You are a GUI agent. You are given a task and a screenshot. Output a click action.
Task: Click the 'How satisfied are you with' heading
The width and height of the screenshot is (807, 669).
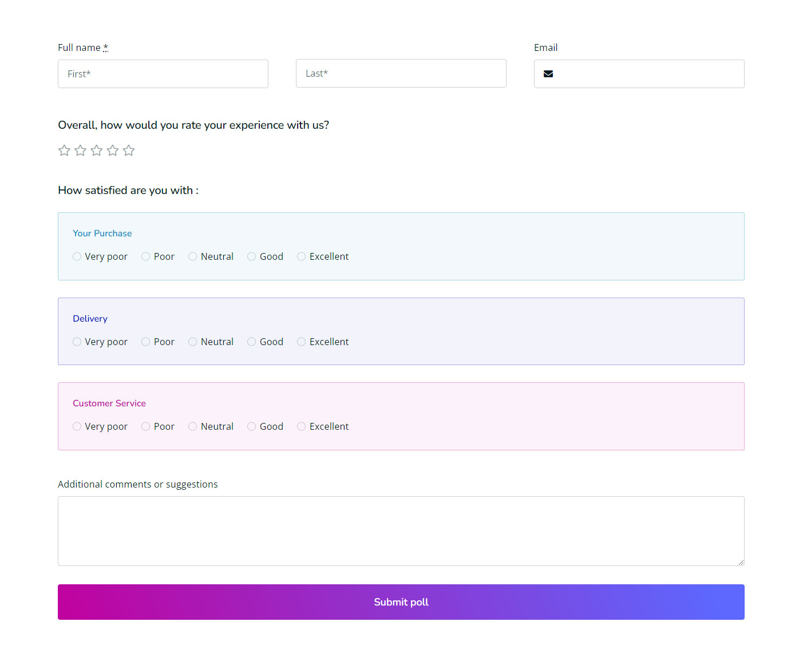(x=128, y=191)
